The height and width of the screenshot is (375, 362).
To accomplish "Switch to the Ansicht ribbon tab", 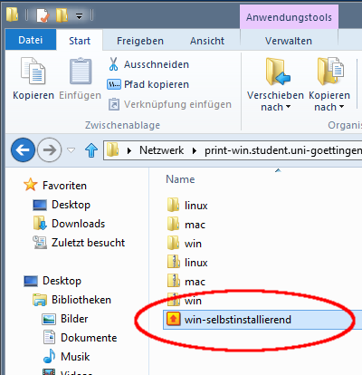I will (207, 41).
